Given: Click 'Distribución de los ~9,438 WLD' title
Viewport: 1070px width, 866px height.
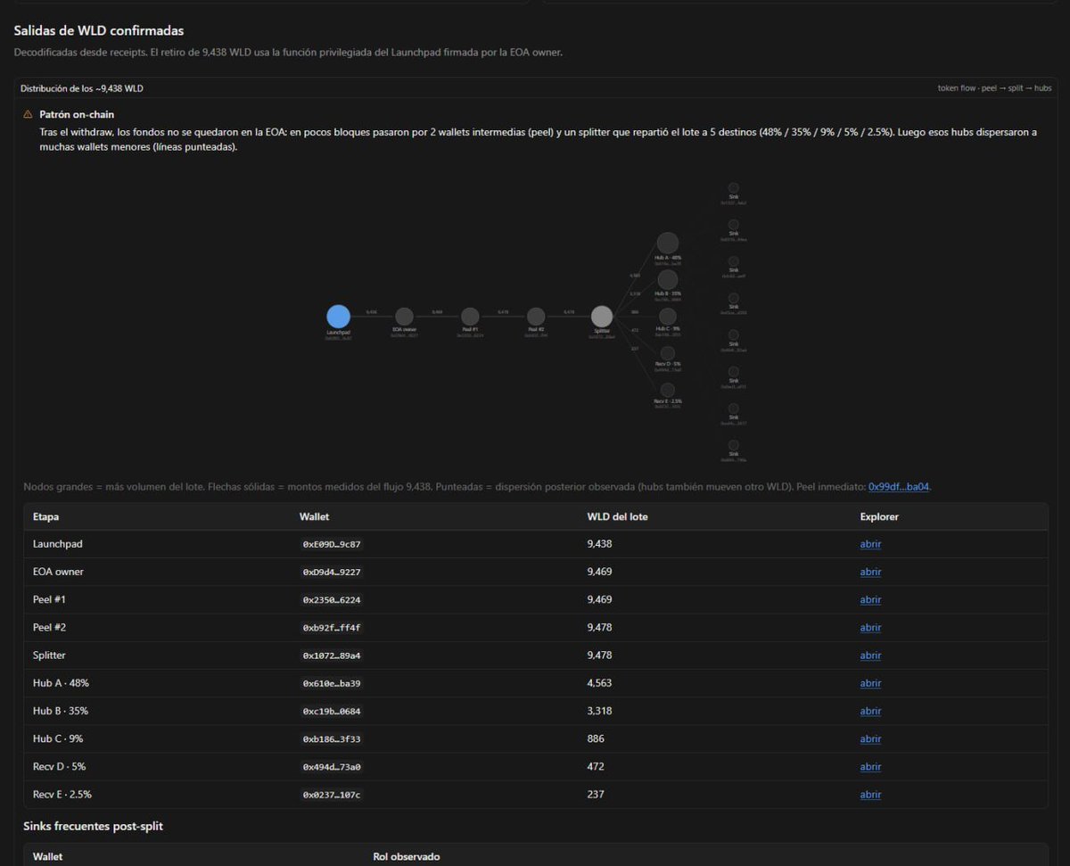Looking at the screenshot, I should point(82,88).
